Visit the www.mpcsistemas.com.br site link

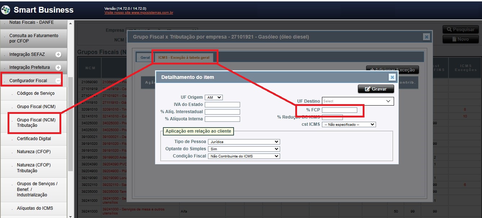click(139, 13)
